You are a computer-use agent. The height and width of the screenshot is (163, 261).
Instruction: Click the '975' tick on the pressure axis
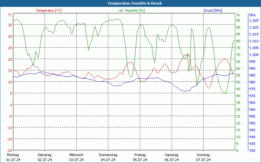(252, 89)
